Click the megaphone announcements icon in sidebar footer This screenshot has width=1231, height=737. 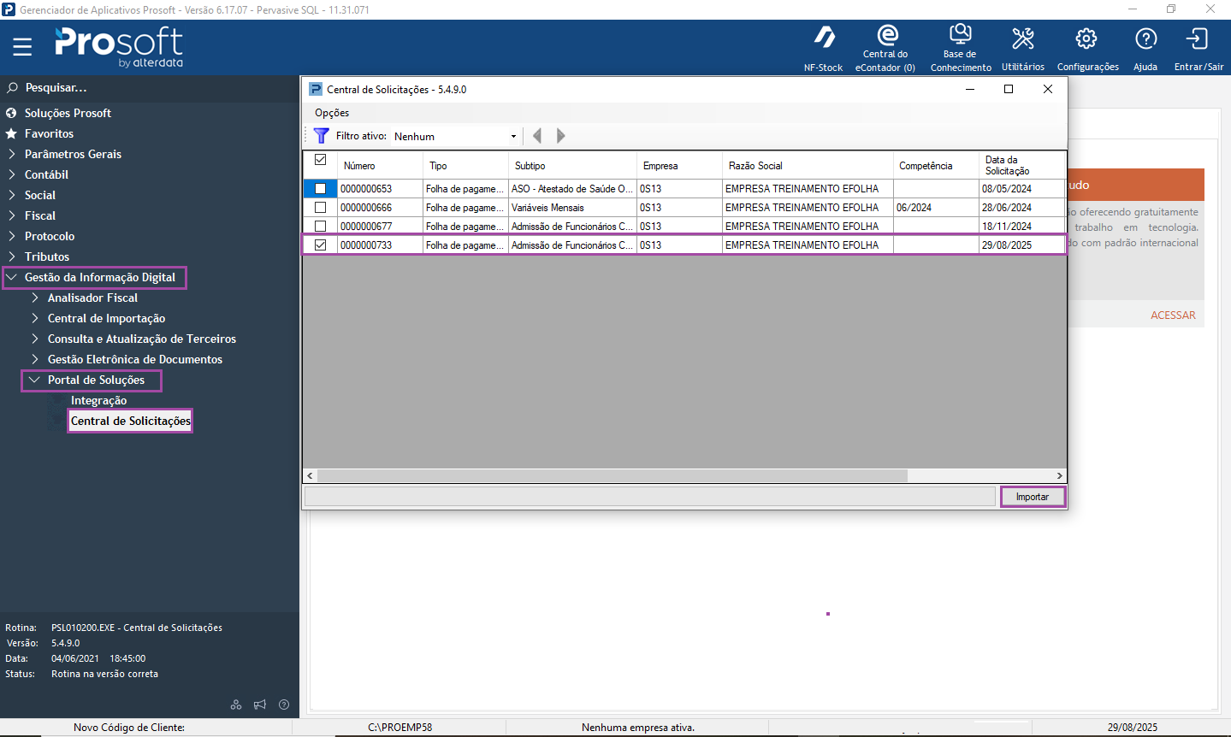(x=260, y=705)
